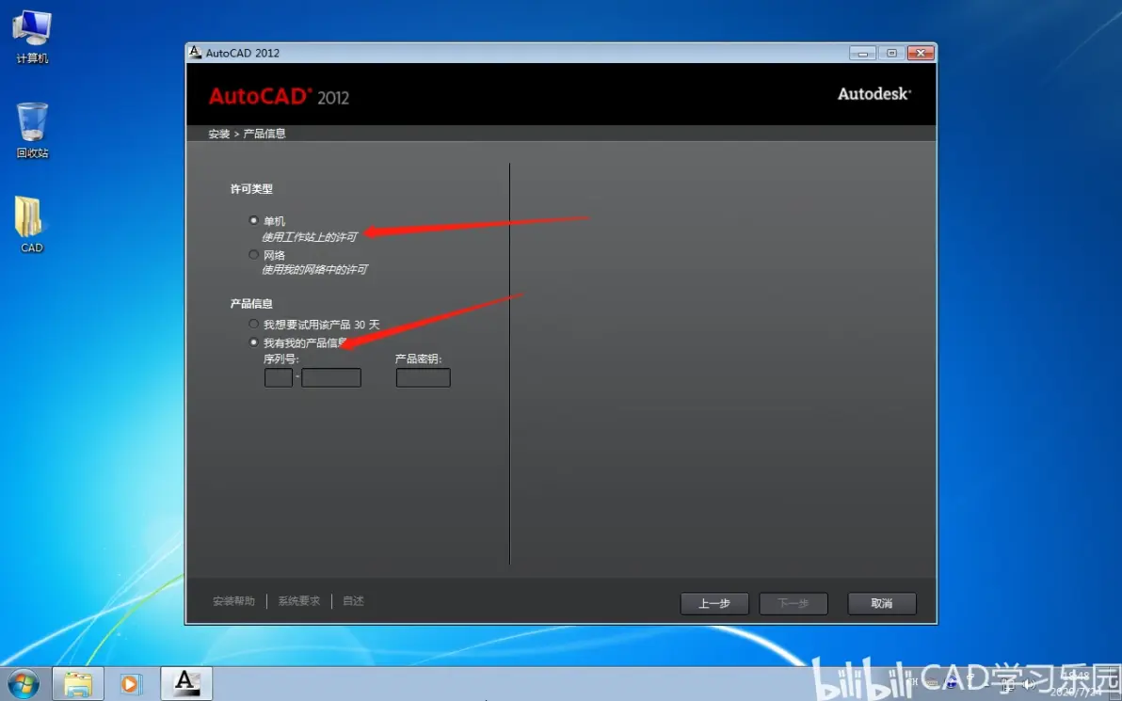Open the Windows Start menu orb
The height and width of the screenshot is (701, 1122).
click(x=24, y=684)
